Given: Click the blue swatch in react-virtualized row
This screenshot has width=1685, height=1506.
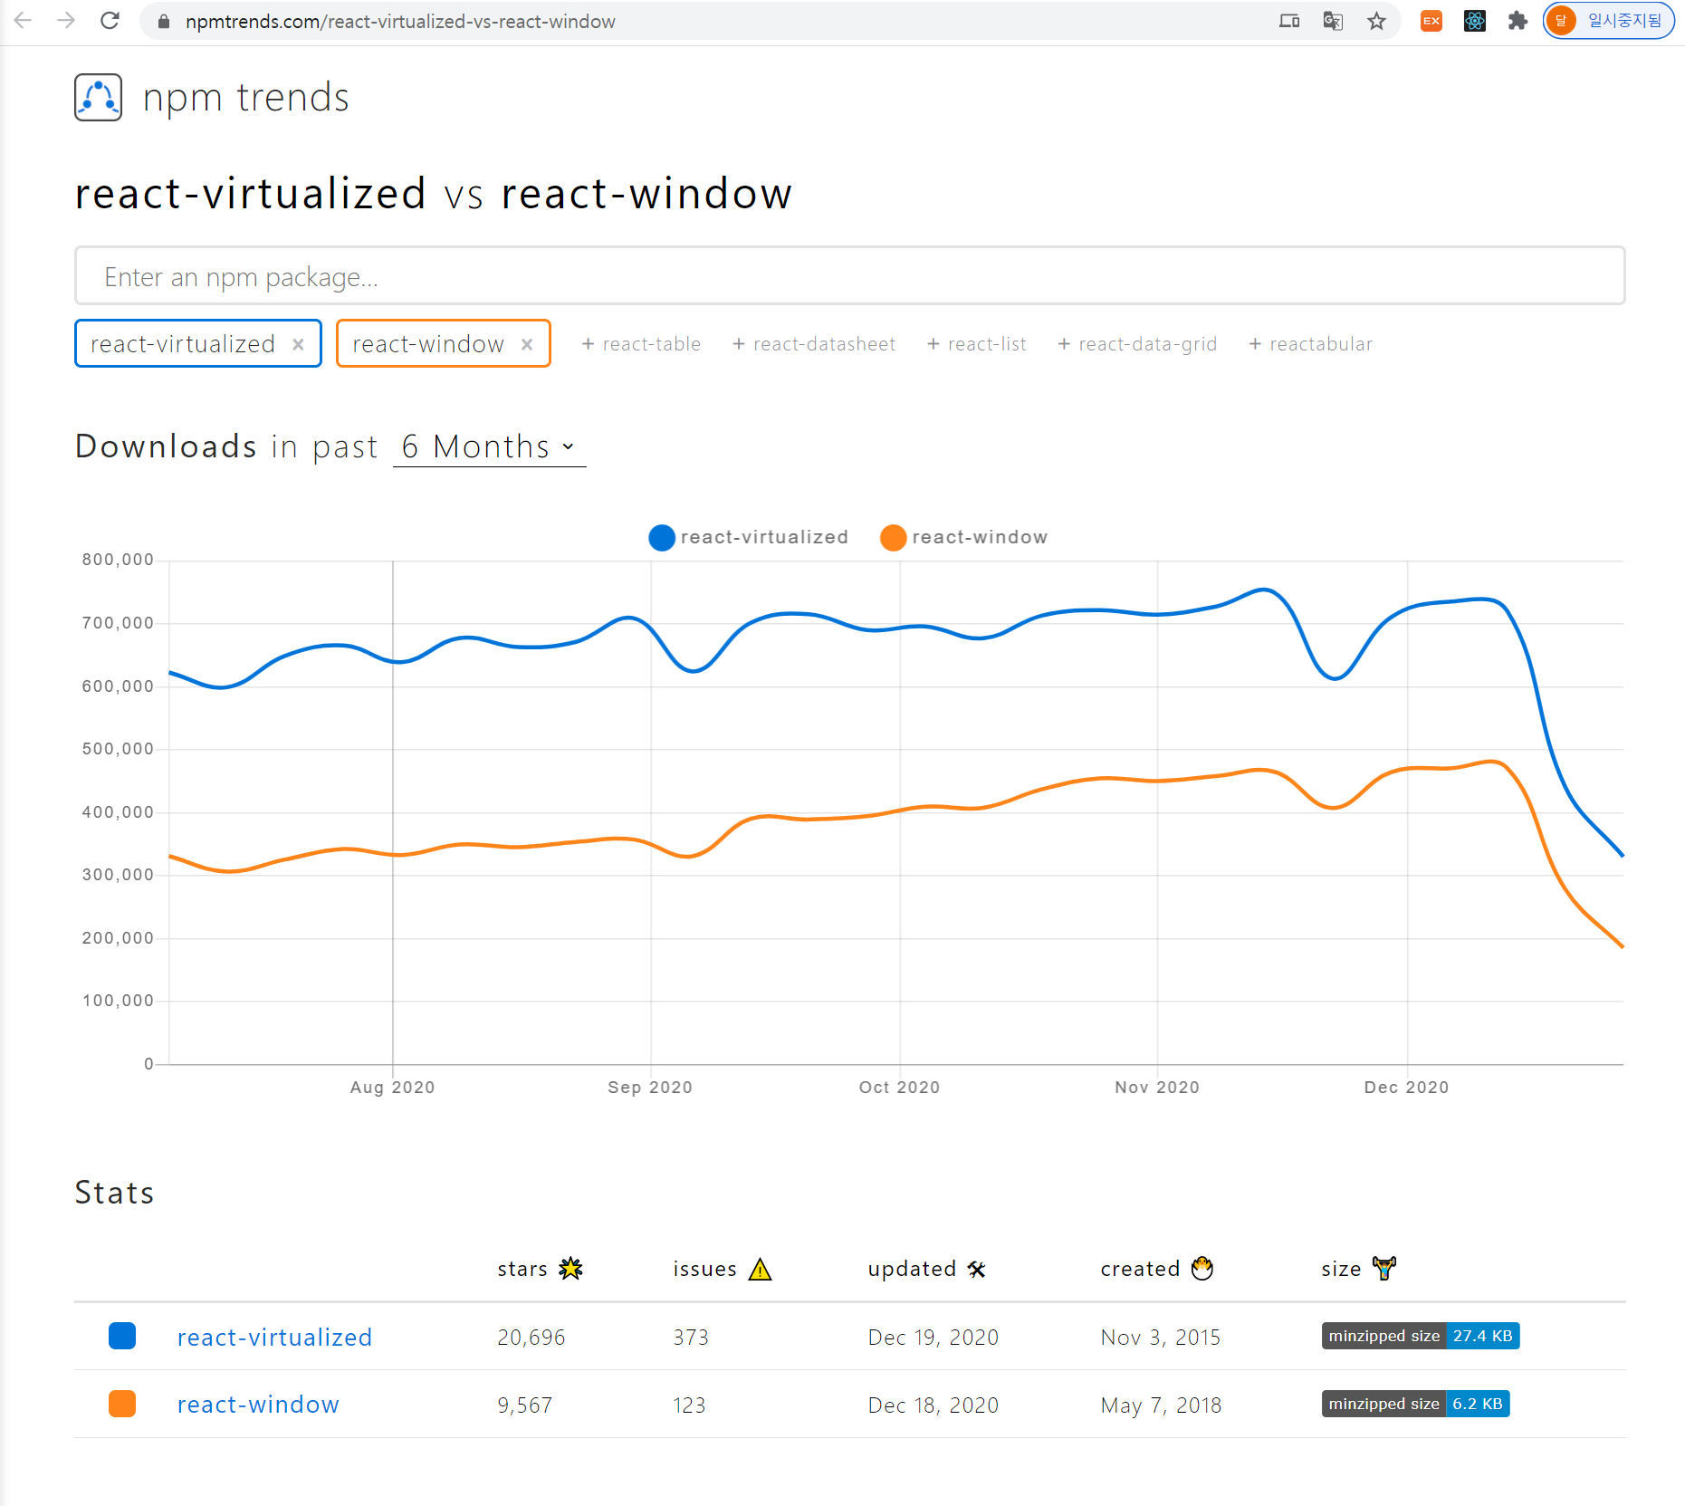Looking at the screenshot, I should click(122, 1336).
